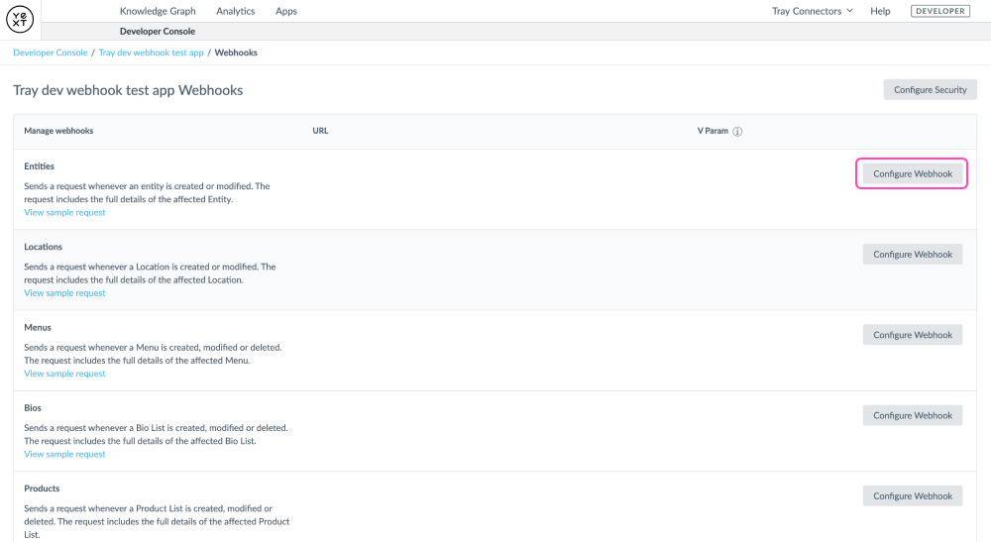
Task: Configure Webhook for Menus
Action: tap(912, 335)
